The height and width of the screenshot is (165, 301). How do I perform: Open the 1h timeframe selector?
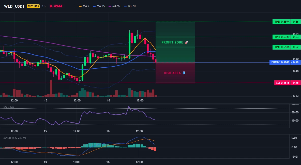[44, 6]
